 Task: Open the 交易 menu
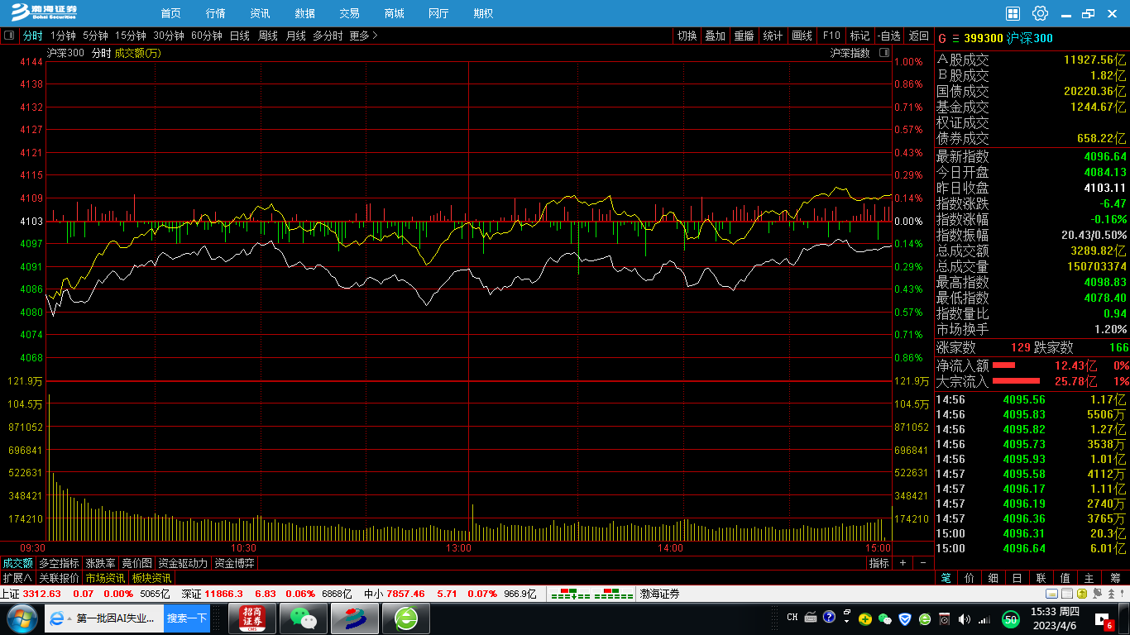point(349,13)
